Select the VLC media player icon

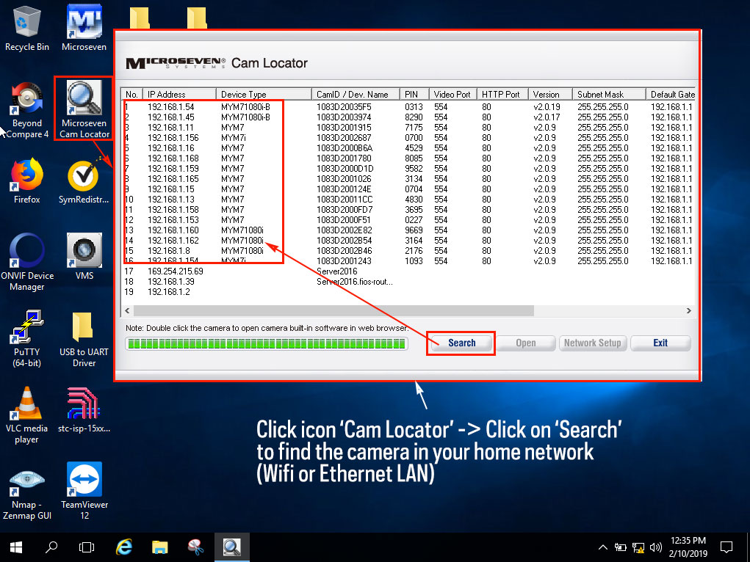pyautogui.click(x=26, y=415)
